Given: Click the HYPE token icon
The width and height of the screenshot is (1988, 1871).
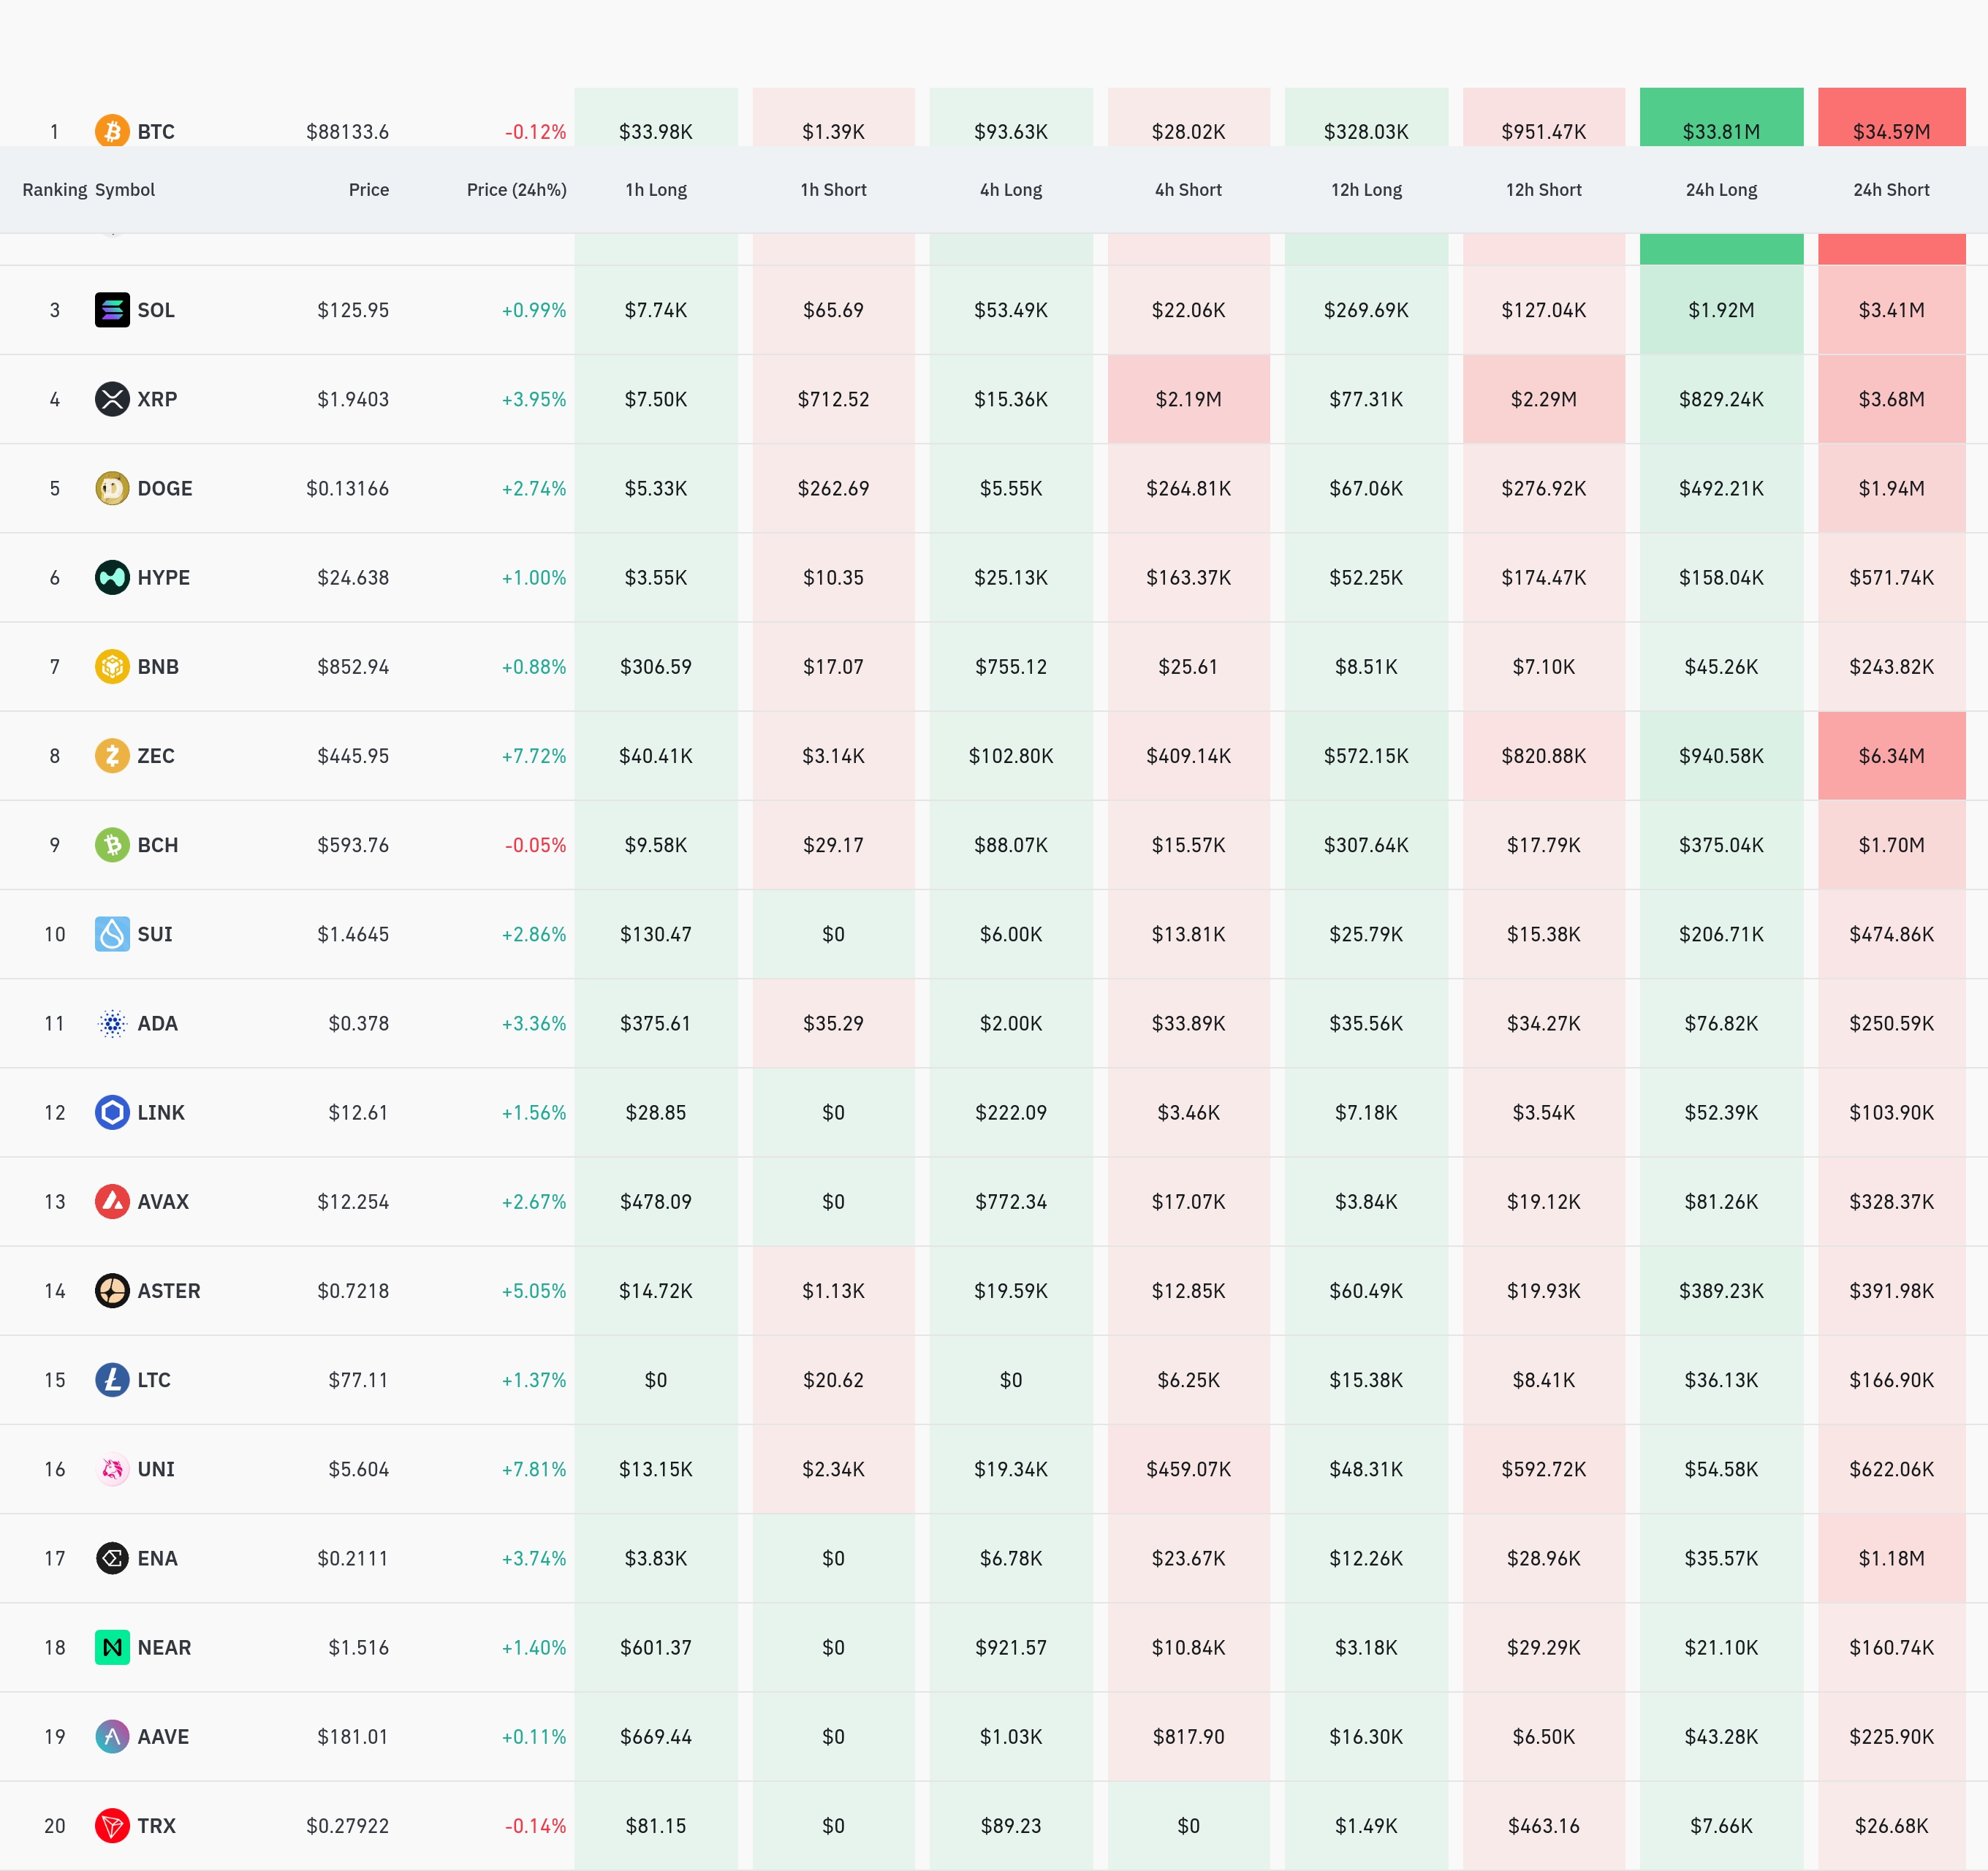Looking at the screenshot, I should coord(112,577).
